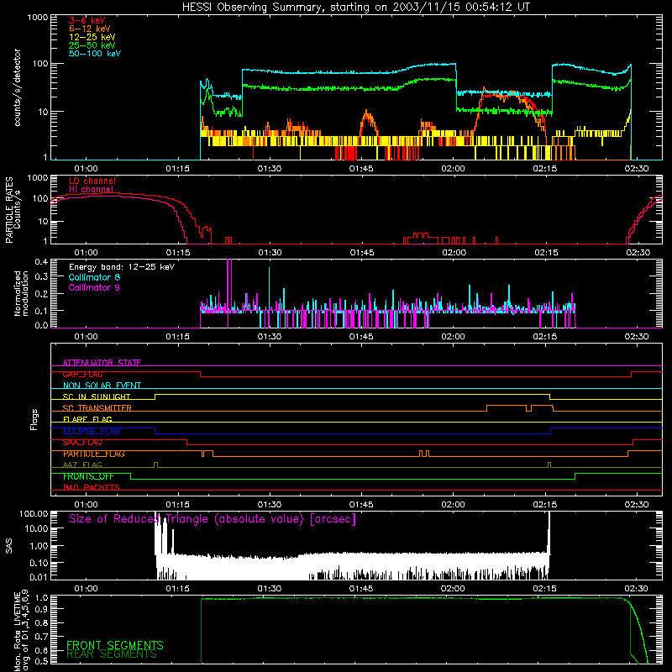This screenshot has width=672, height=672.
Task: Select the 6-12 keV legend label
Action: click(x=90, y=29)
